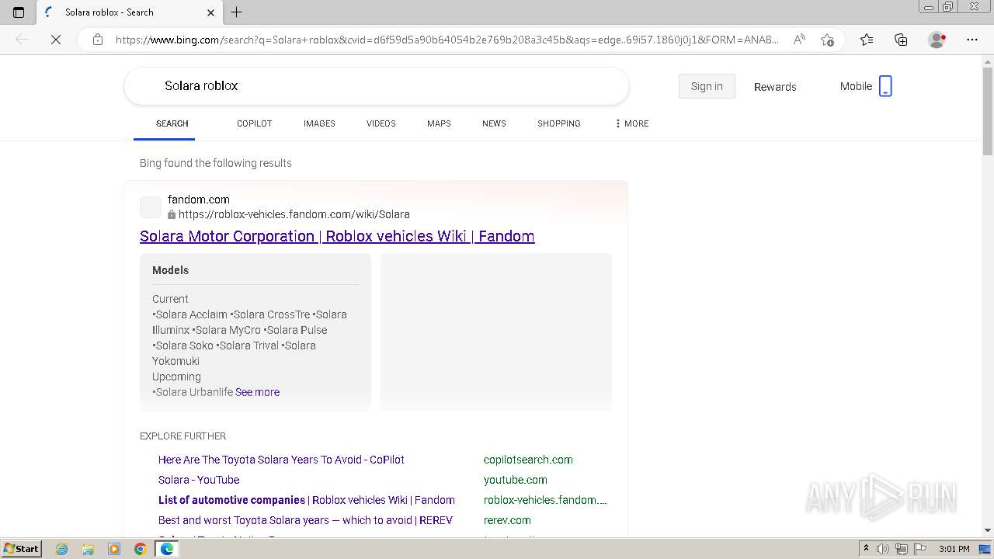Click the fandom site favicon
The image size is (994, 559).
[x=151, y=207]
